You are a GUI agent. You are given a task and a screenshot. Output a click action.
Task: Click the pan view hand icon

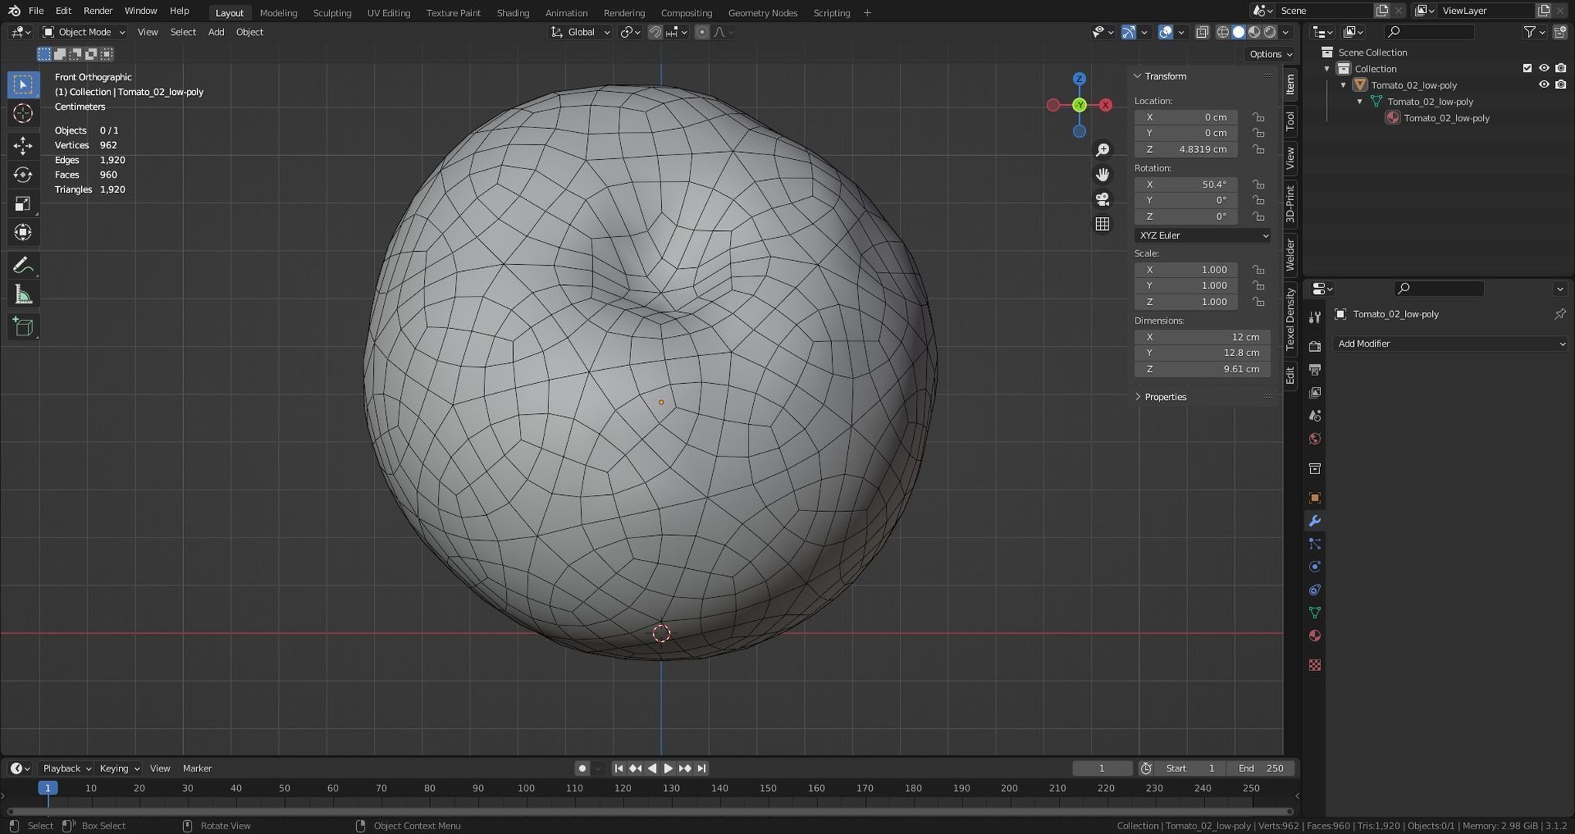[1102, 175]
